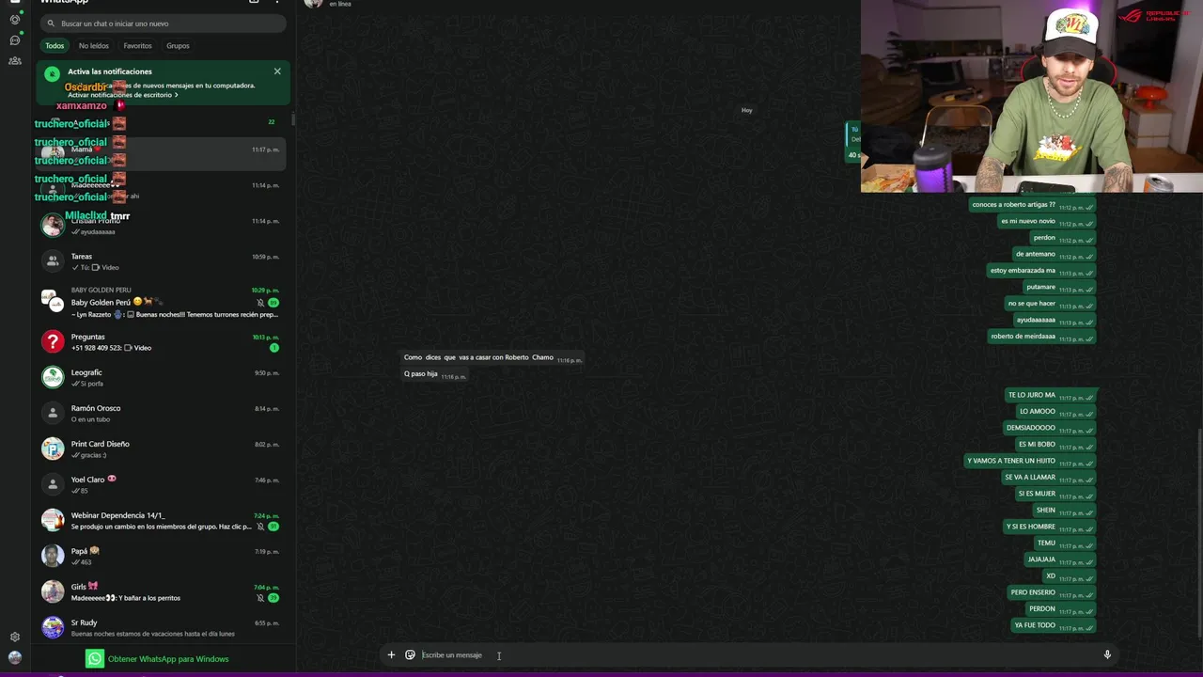The height and width of the screenshot is (677, 1203).
Task: Click 'Obtener WhatsApp para Windows' link
Action: (x=168, y=659)
